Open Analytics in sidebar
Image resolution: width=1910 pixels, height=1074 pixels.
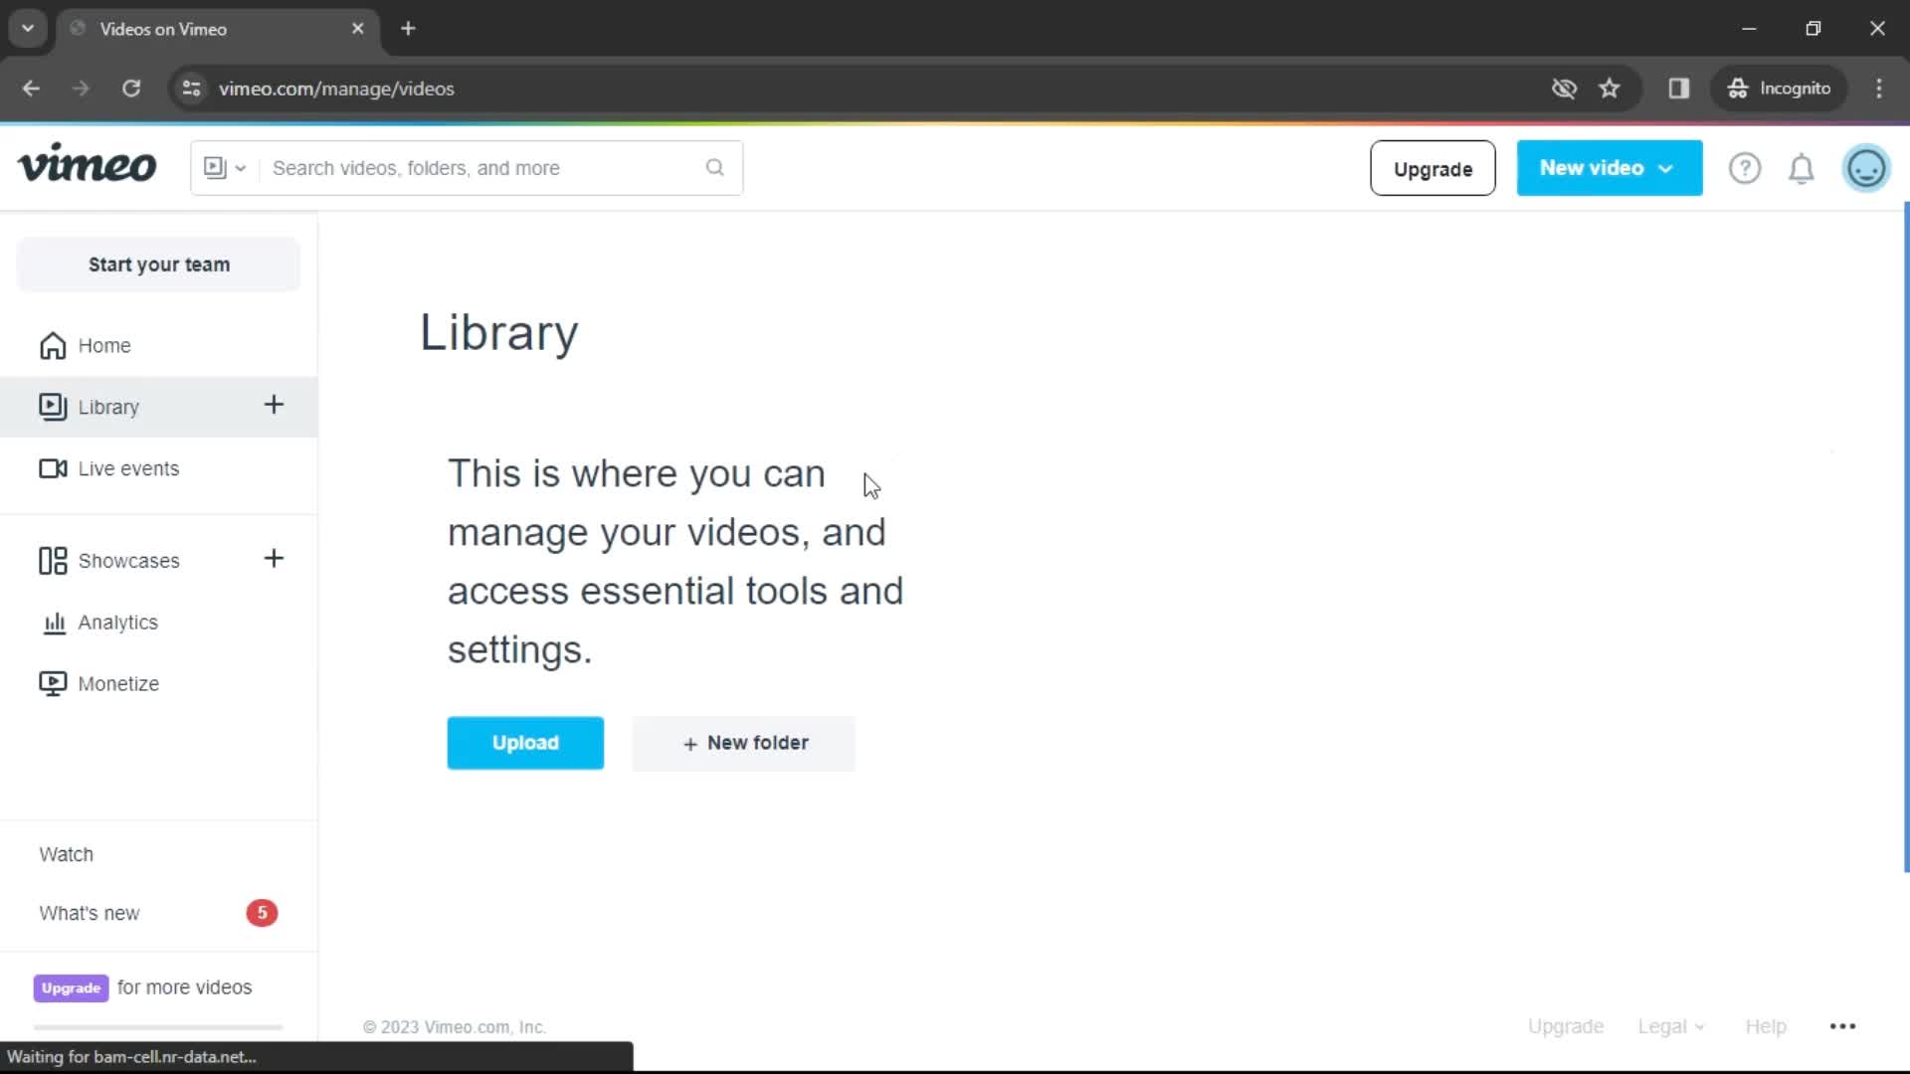(159, 623)
